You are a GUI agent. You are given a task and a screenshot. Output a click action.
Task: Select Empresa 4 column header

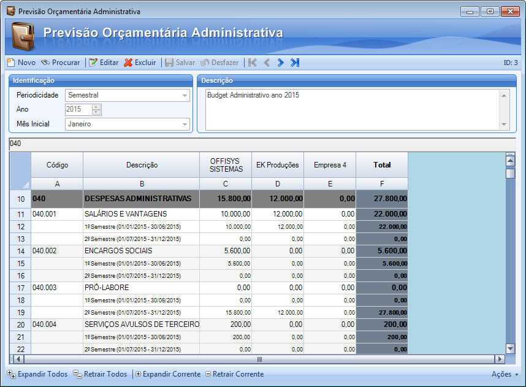click(330, 165)
